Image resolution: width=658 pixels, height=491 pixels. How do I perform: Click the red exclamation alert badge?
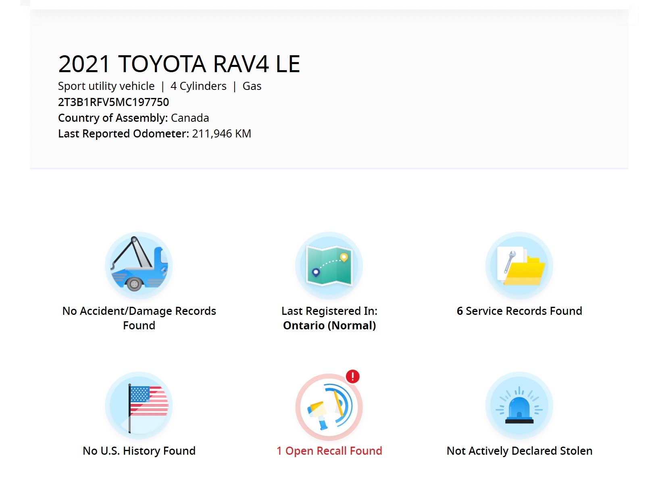tap(353, 377)
